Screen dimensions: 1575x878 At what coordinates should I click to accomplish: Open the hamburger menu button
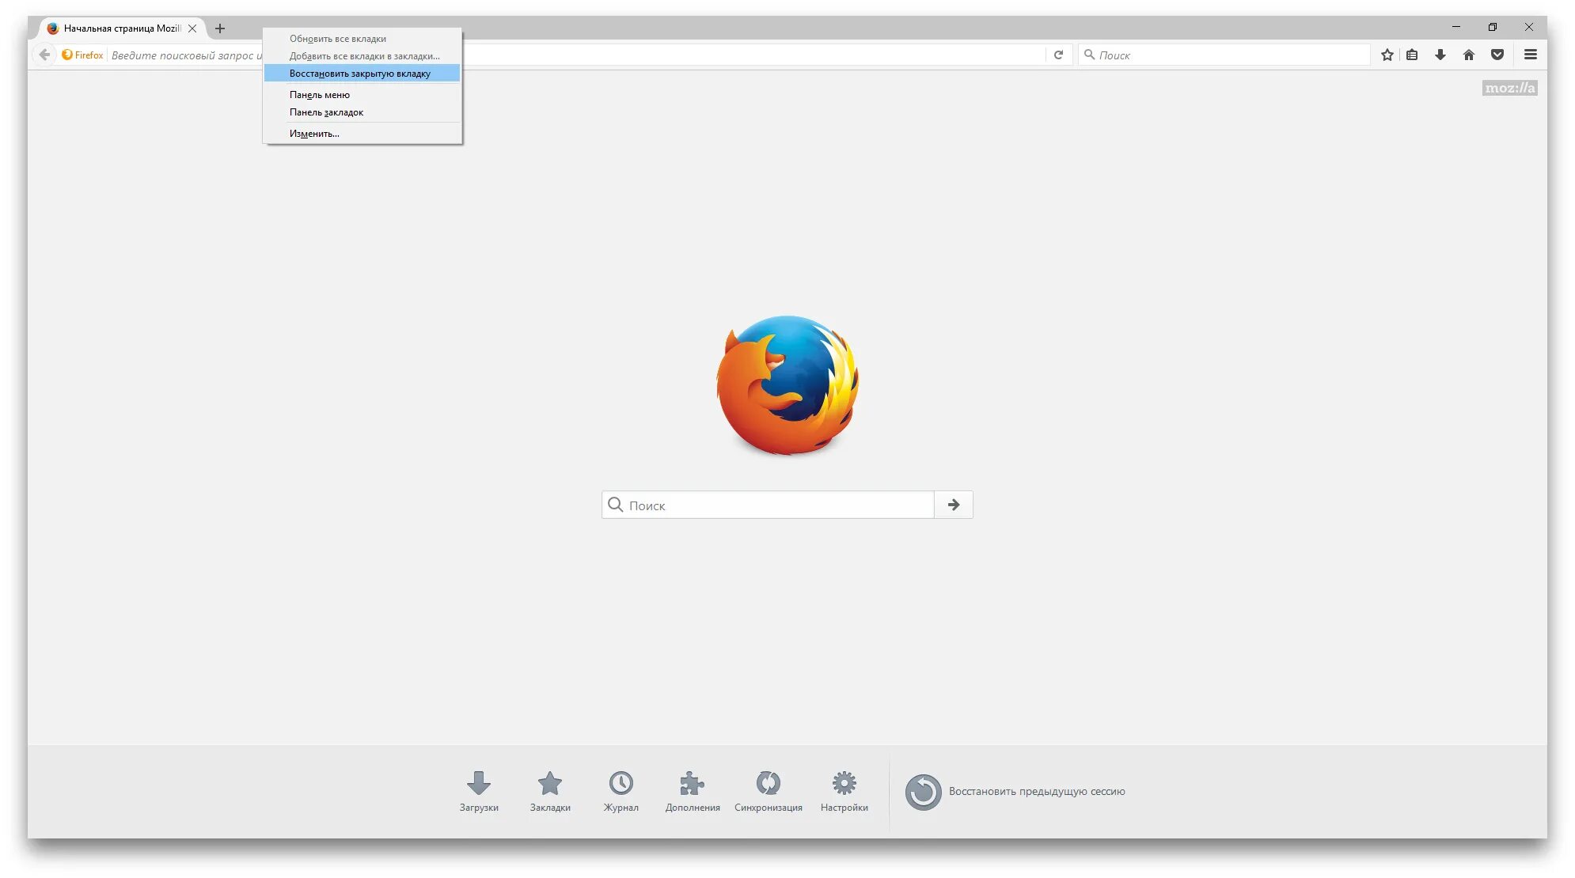click(x=1531, y=55)
